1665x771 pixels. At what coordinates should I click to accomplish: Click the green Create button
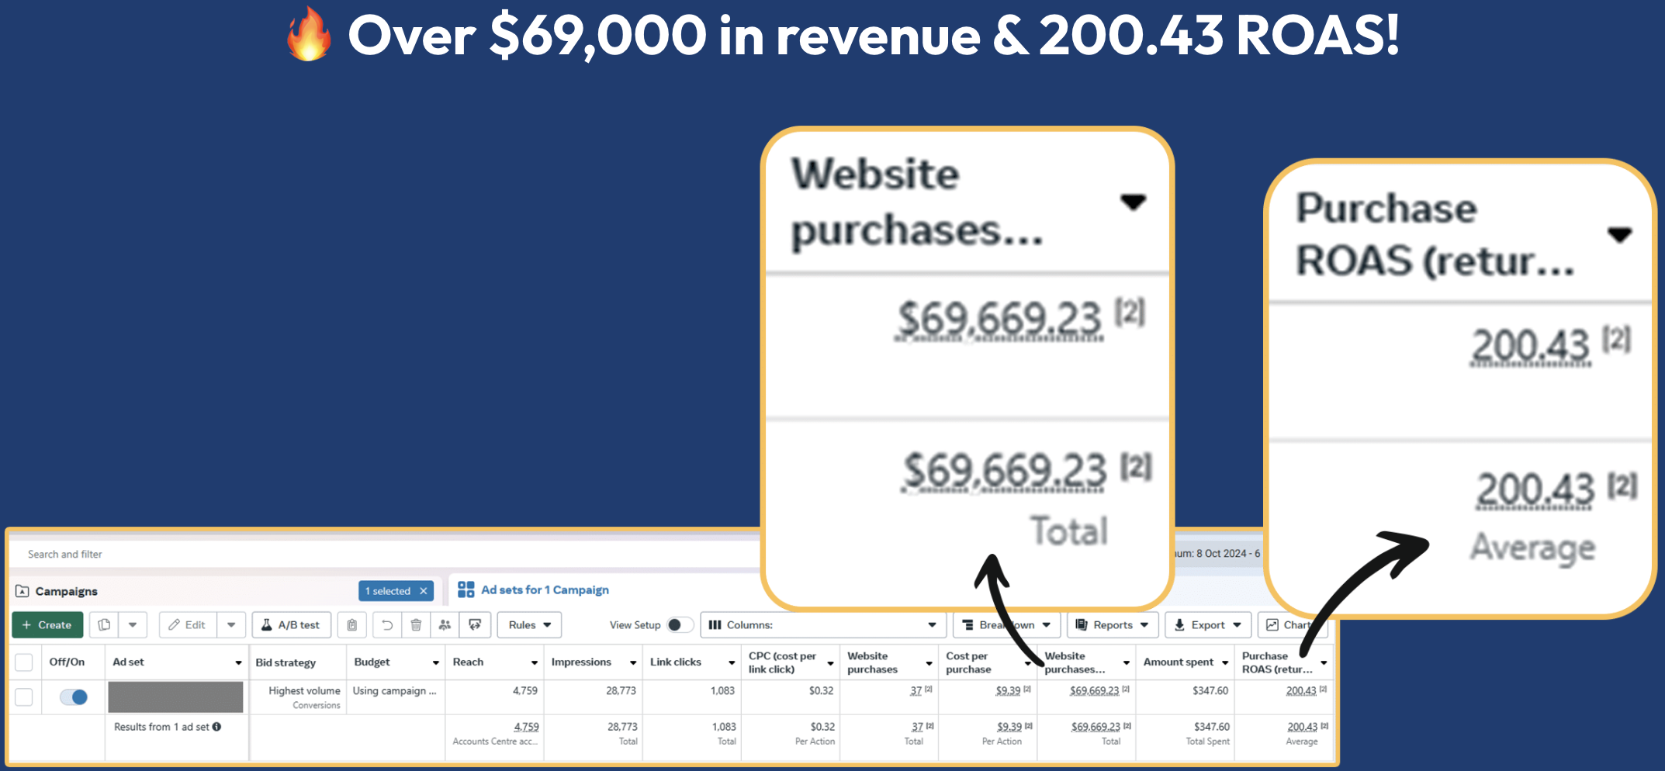click(47, 625)
